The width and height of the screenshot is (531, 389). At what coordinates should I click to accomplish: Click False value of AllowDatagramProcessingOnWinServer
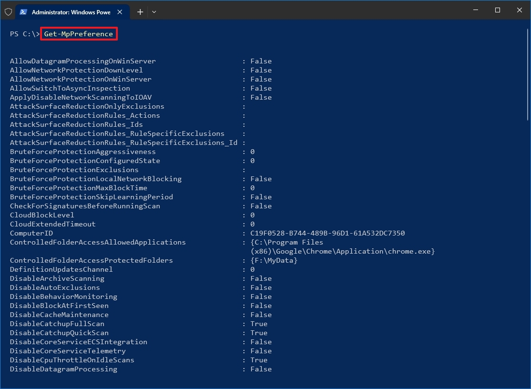[261, 61]
